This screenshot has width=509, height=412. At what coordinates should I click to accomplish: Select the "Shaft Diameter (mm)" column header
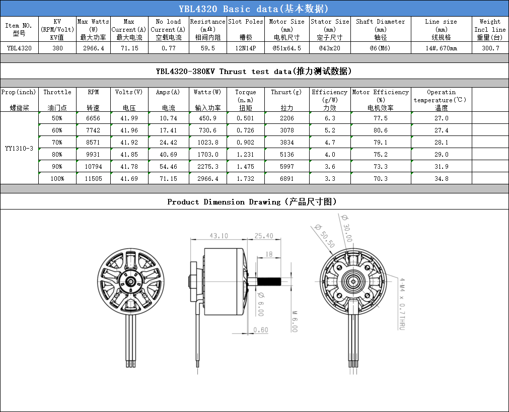(x=381, y=29)
